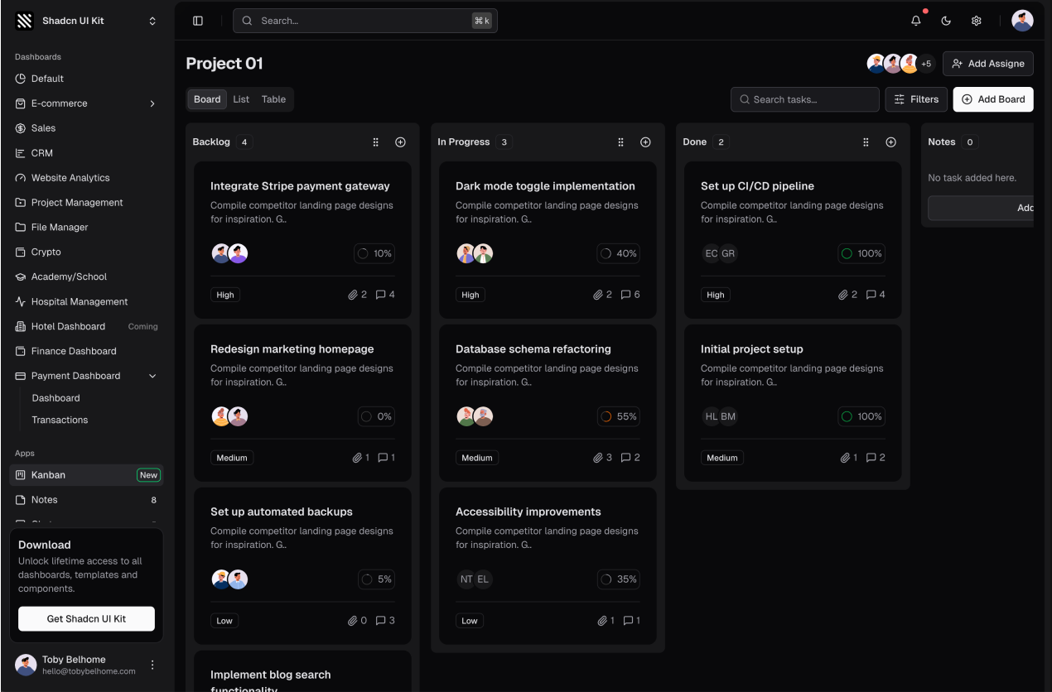Click attachment icon on Dark mode toggle card
Screen dimensions: 1052x692
tap(598, 295)
